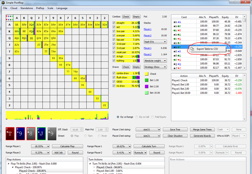
Task: Click the Add Job button
Action: click(58, 153)
